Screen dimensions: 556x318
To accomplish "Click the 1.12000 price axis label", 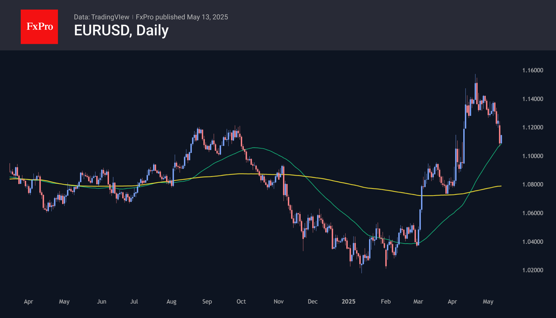I will (533, 127).
